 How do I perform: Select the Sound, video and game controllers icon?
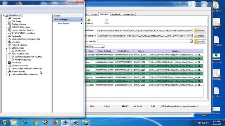coord(9,69)
